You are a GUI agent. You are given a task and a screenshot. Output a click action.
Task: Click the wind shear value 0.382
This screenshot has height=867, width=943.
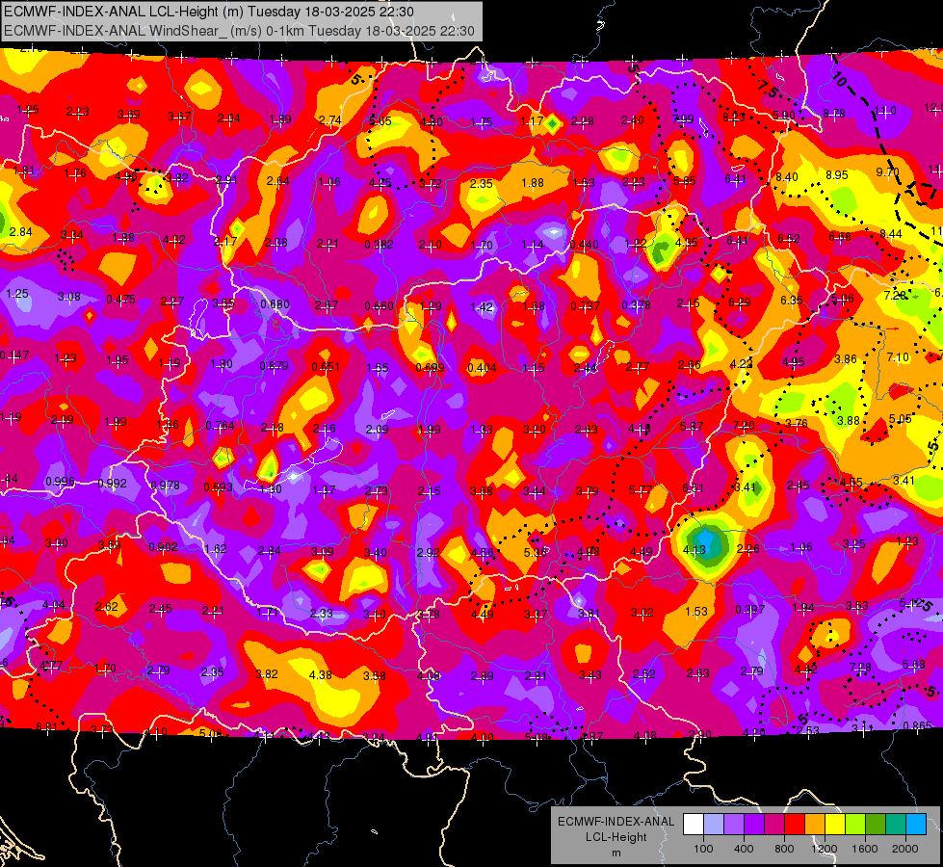pyautogui.click(x=379, y=245)
